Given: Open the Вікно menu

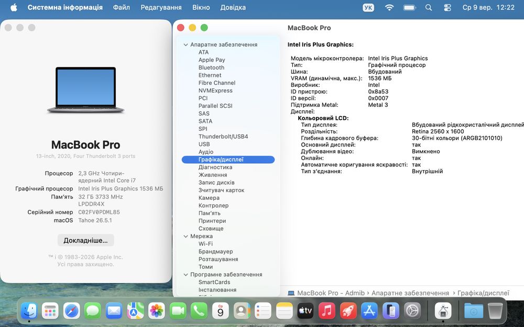Looking at the screenshot, I should tap(201, 7).
